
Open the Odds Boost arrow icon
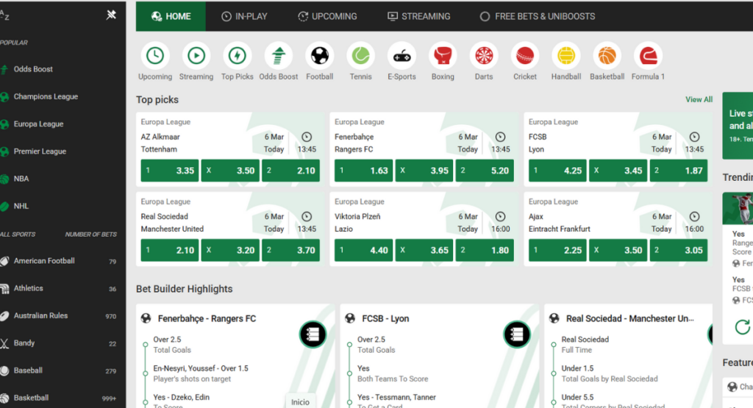pos(279,56)
